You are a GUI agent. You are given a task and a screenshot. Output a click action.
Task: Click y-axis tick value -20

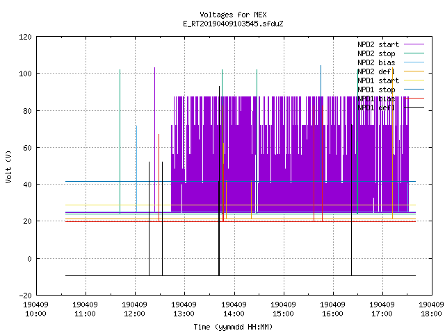(x=25, y=296)
